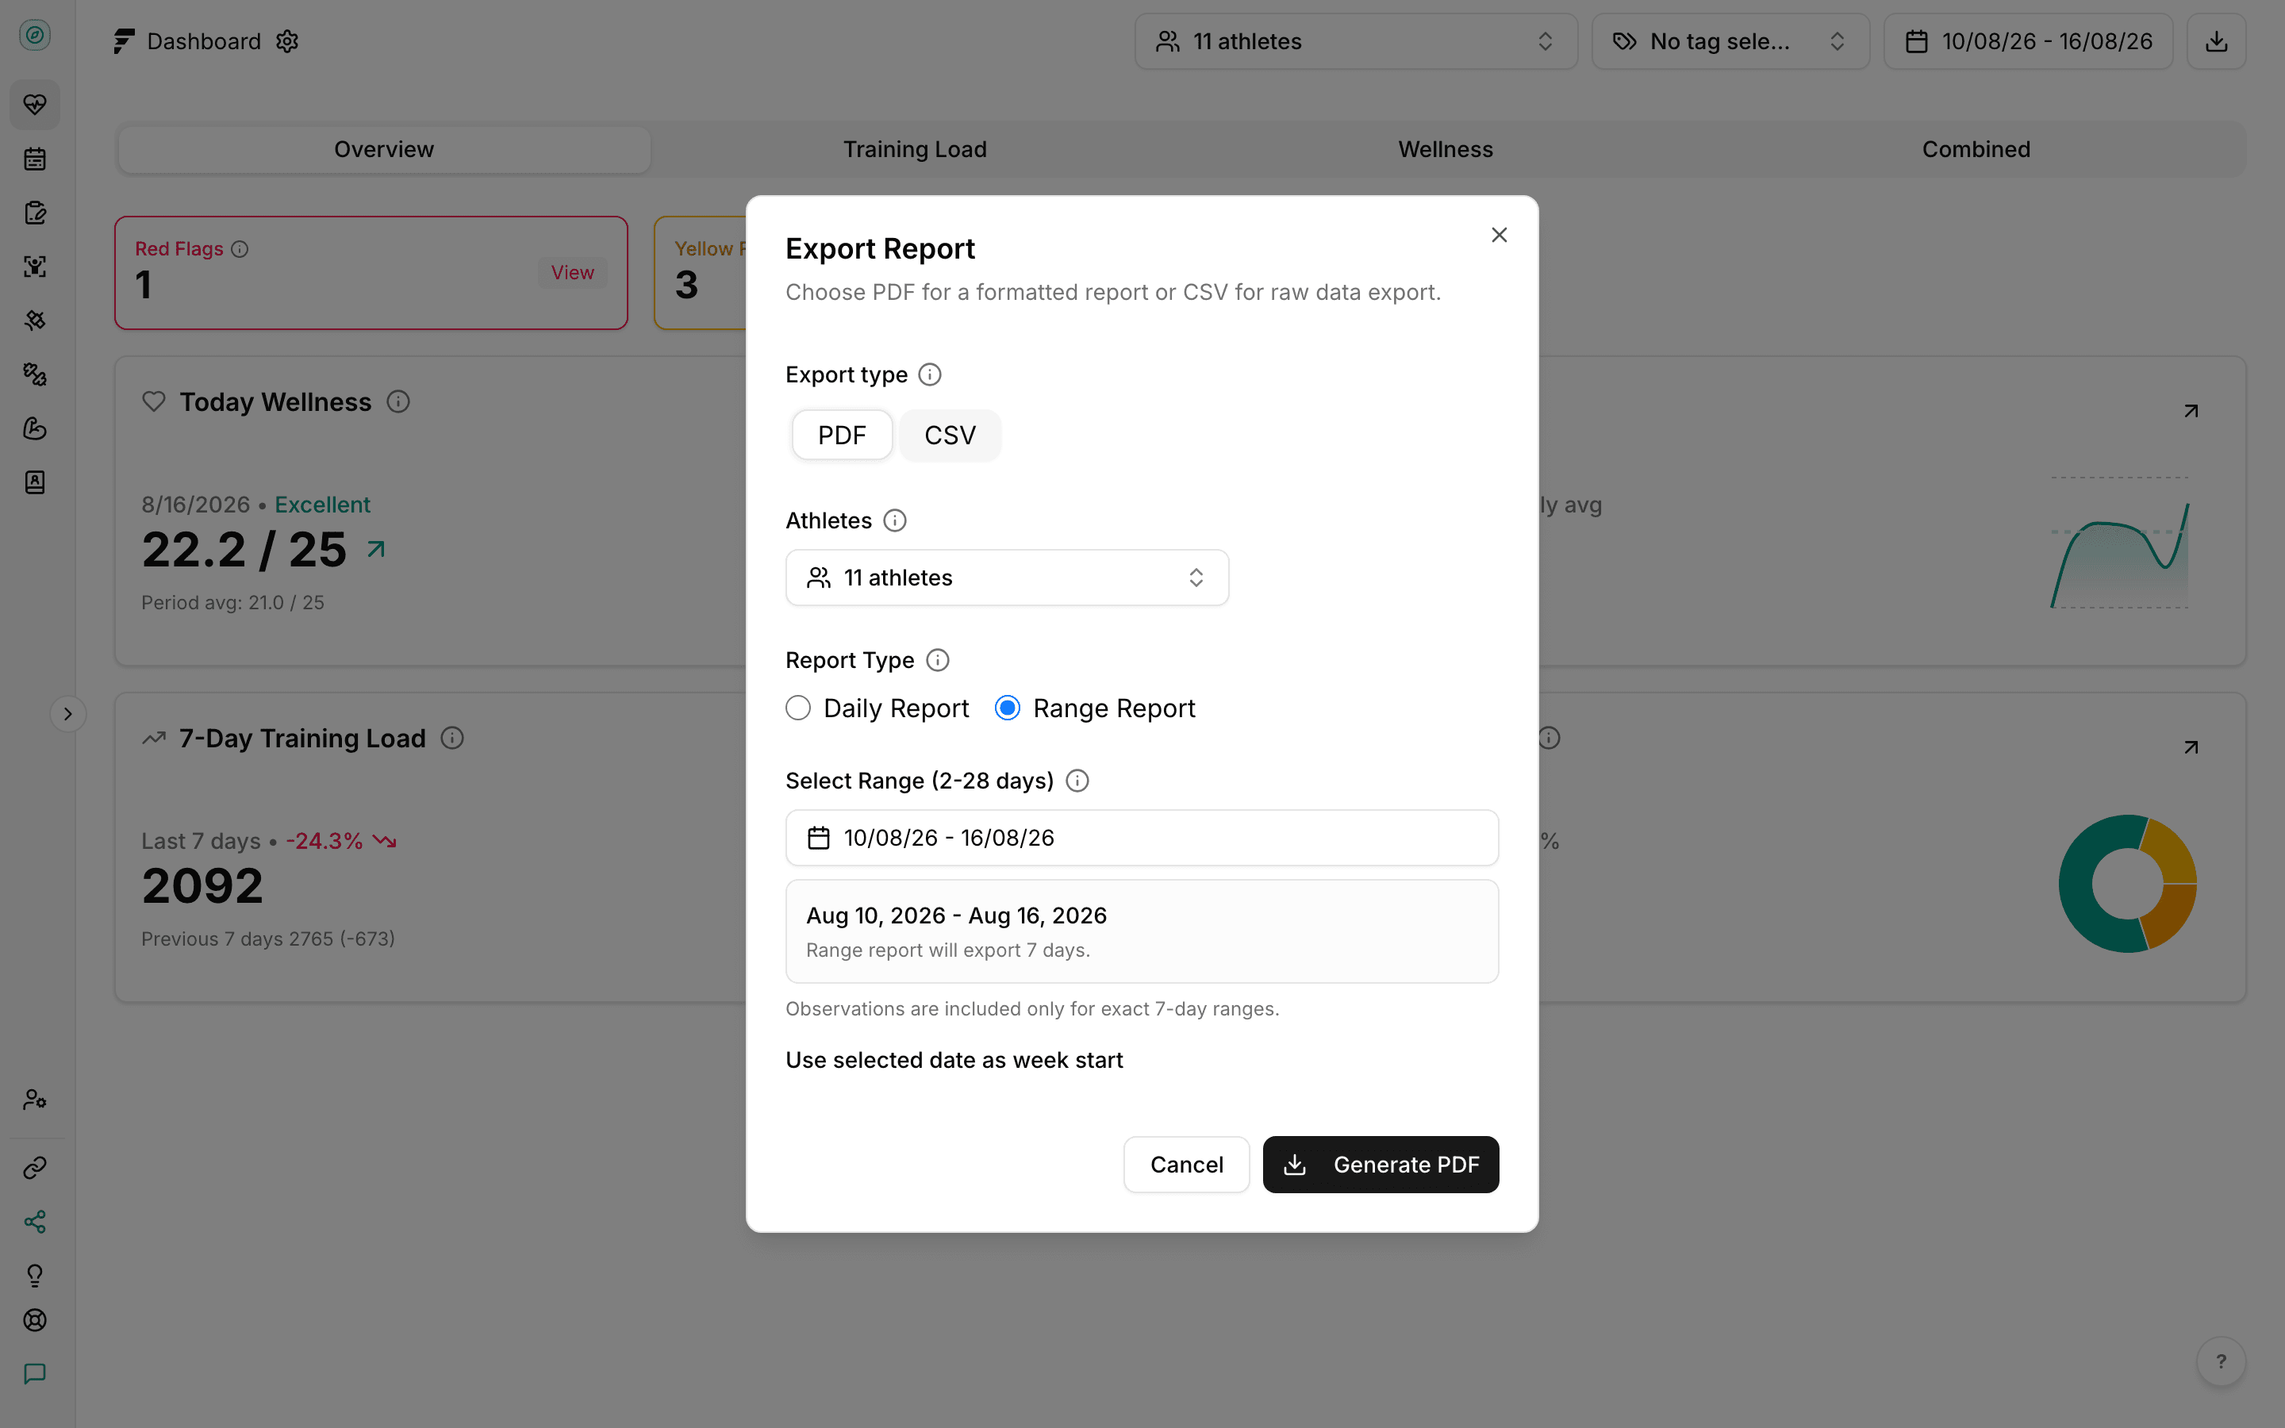
Task: Open top bar date range 10/08/26 - 16/08/26
Action: pos(2028,41)
